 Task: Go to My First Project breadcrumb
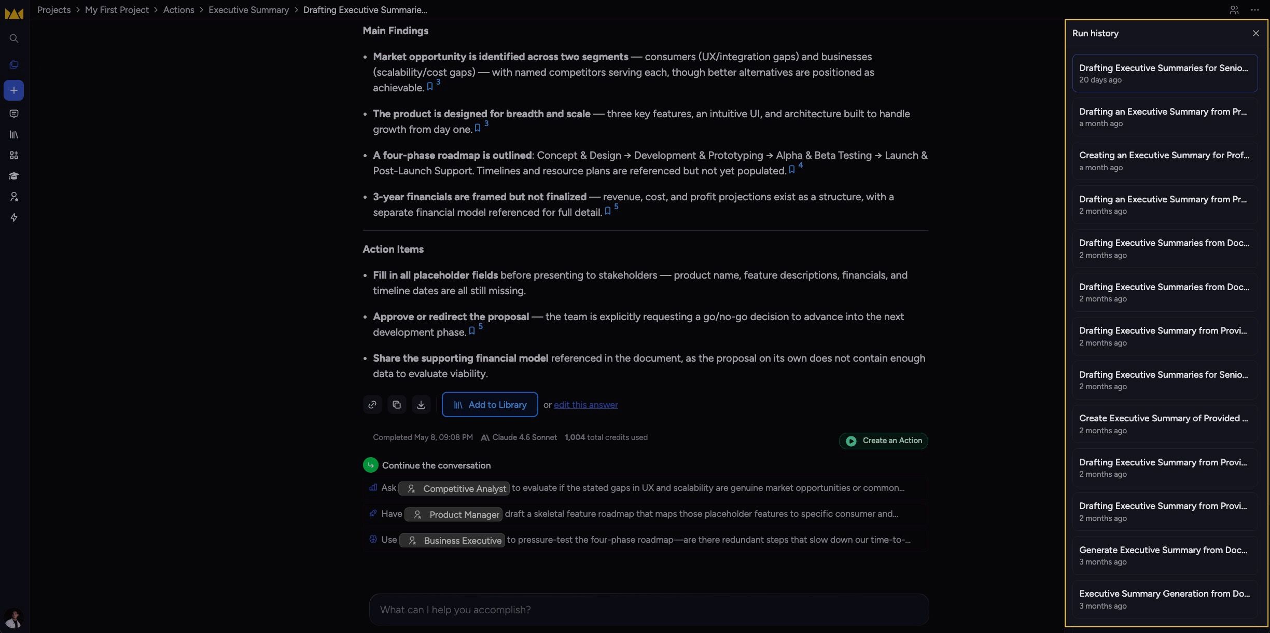click(x=117, y=10)
